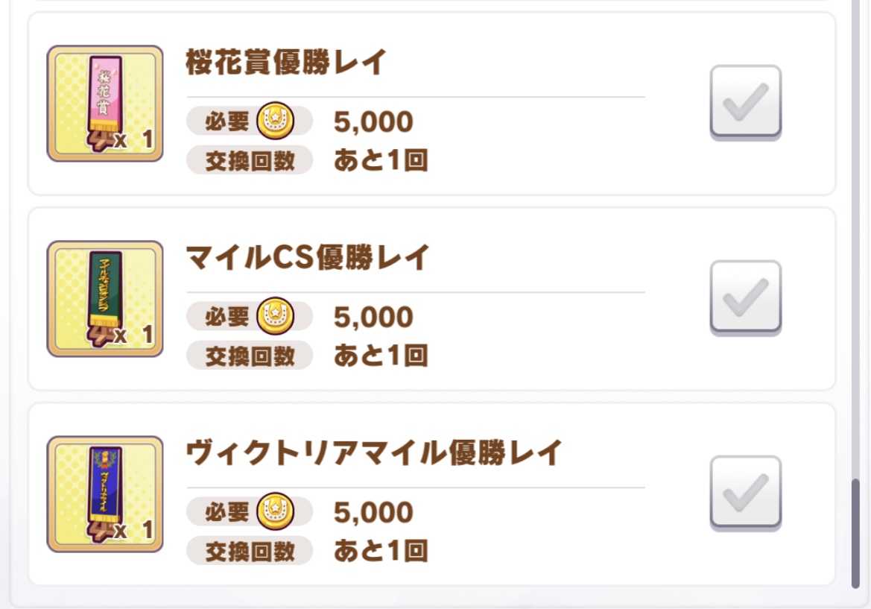Screen dimensions: 871x609
Task: Click the 必要 label for 桜花賞優勝レイ
Action: pyautogui.click(x=227, y=122)
